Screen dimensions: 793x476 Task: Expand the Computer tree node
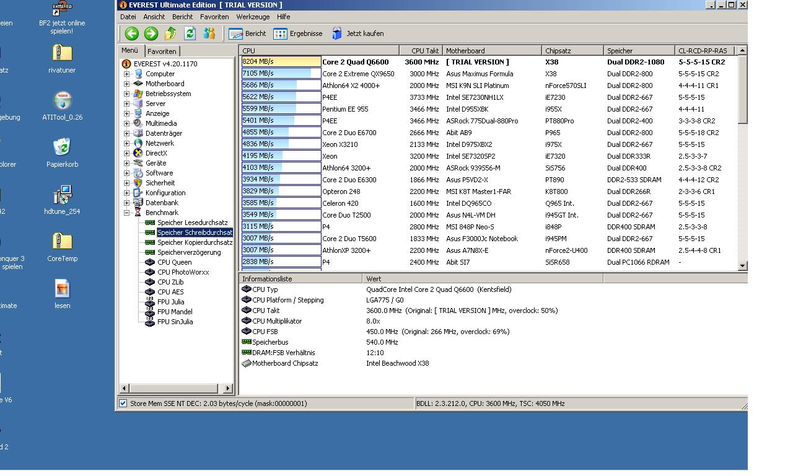tap(127, 74)
